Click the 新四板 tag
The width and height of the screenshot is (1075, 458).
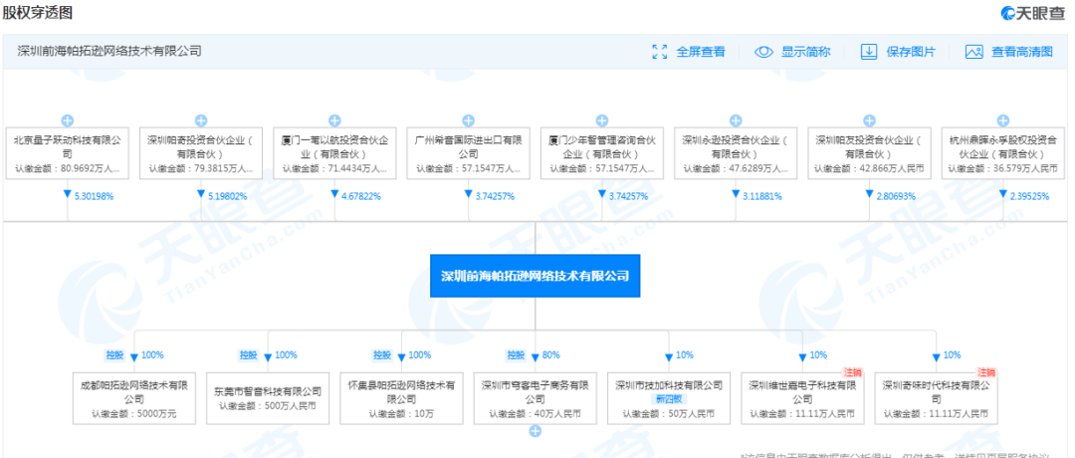coord(669,399)
